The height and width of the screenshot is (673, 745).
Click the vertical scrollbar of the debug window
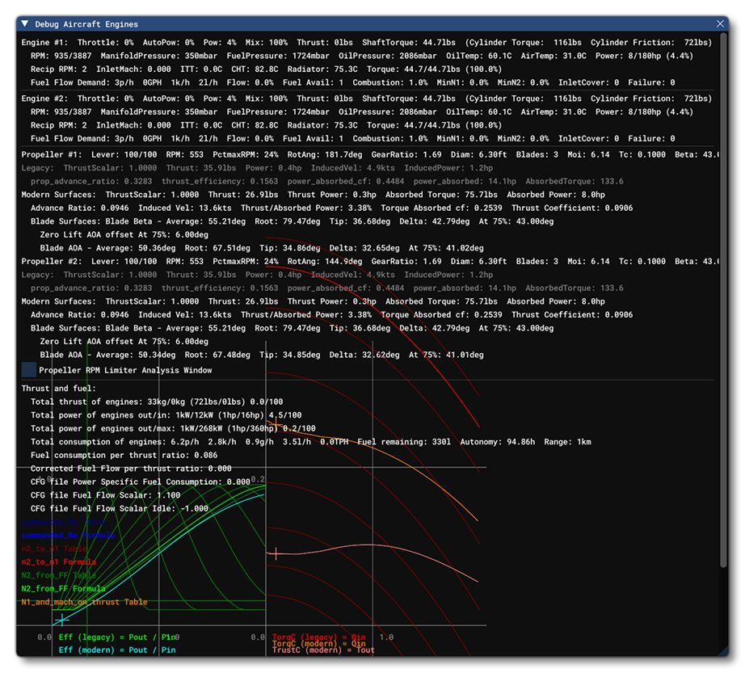[x=724, y=299]
